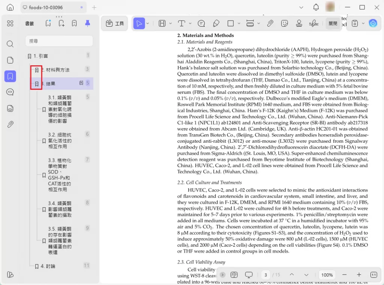
Task: Open the comment bubble tool
Action: (201, 23)
